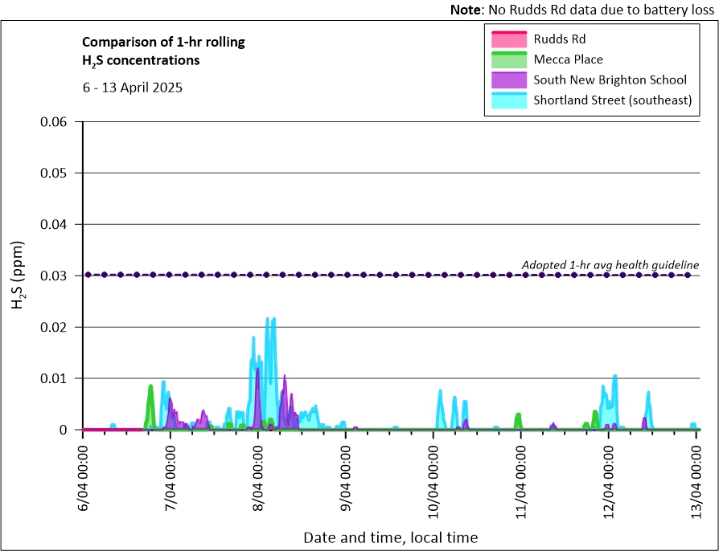This screenshot has height=551, width=719.
Task: Click the 'Adopted 1-hr avg health guideline' annotation
Action: pyautogui.click(x=610, y=264)
